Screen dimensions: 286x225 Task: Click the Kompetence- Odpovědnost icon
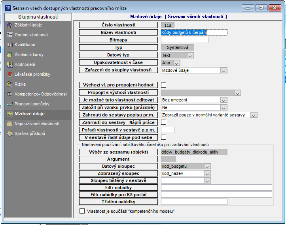coord(9,94)
